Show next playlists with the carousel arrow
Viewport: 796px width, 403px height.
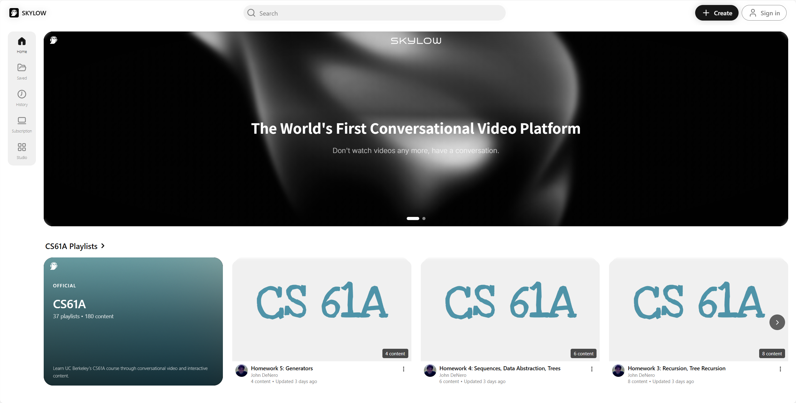click(777, 322)
